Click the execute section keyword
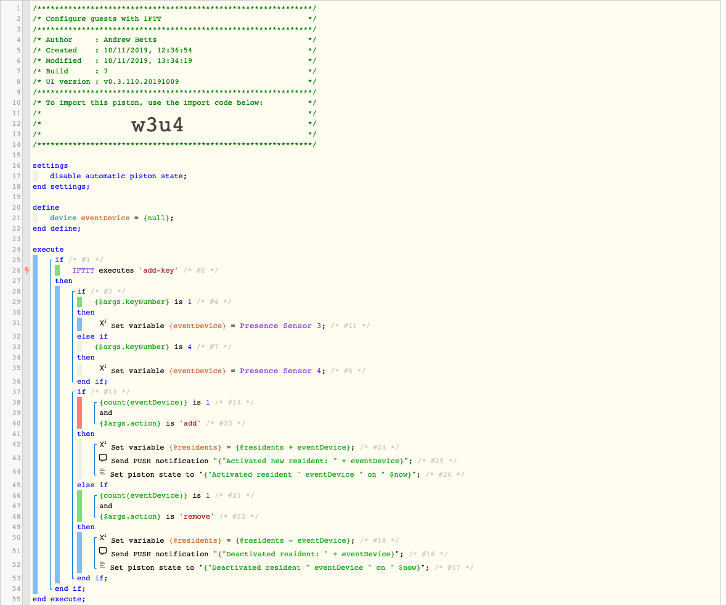Image resolution: width=726 pixels, height=605 pixels. coord(48,250)
